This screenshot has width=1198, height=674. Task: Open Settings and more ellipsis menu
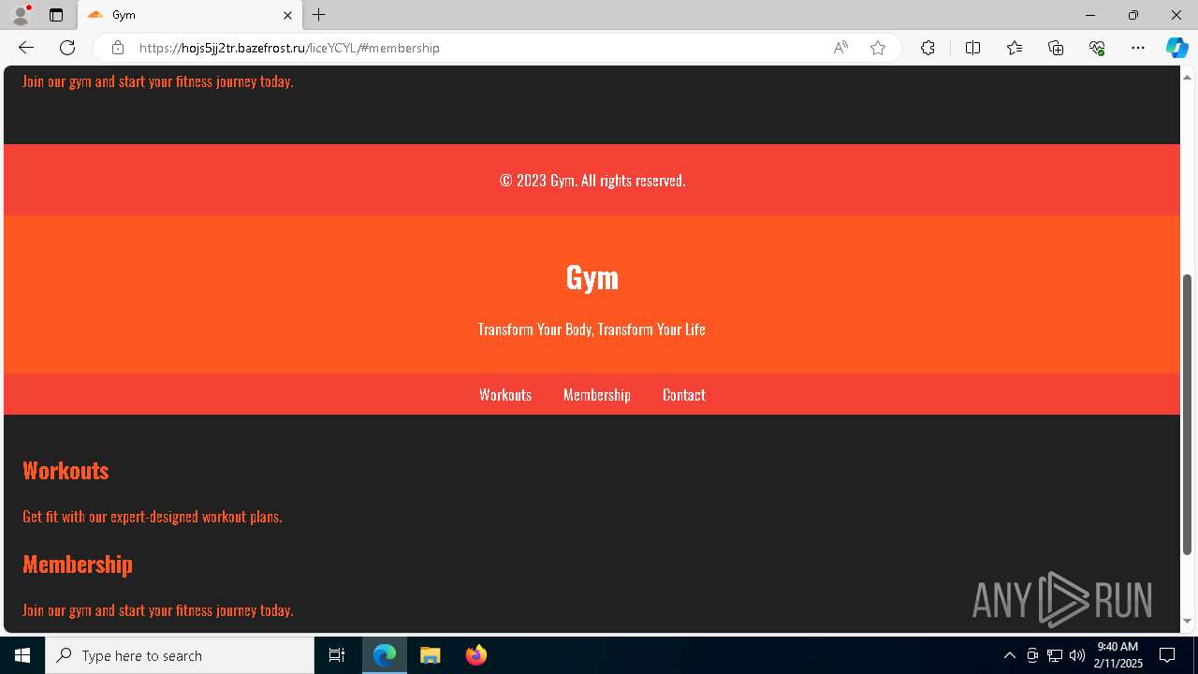1138,48
